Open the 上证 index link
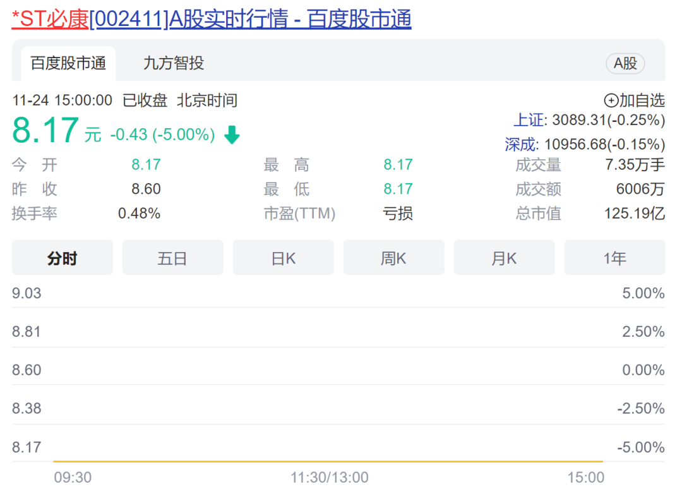 pos(529,119)
